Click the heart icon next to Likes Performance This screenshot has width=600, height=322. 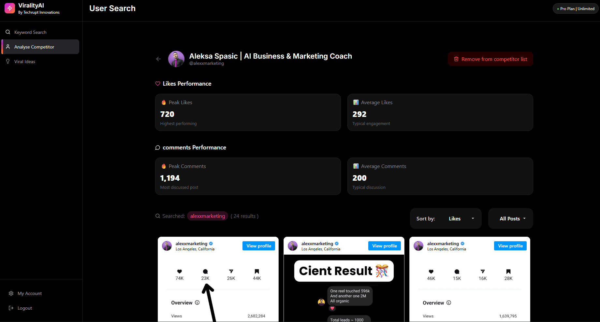click(158, 84)
